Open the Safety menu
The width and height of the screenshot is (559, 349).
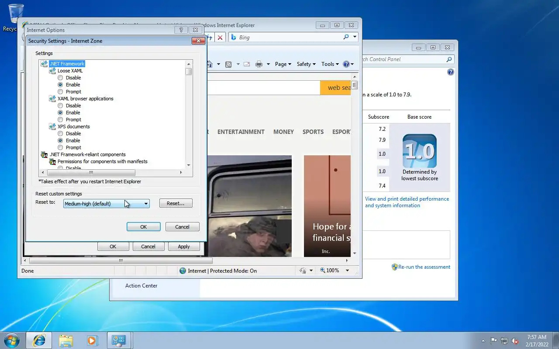coord(306,64)
